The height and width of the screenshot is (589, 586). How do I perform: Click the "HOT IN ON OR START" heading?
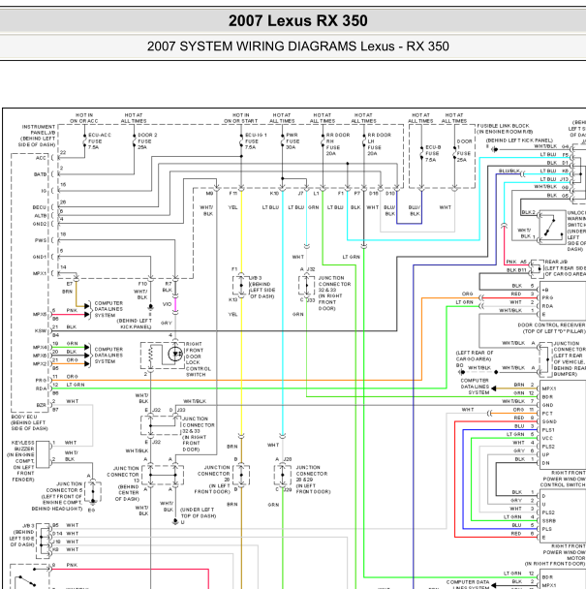click(x=241, y=118)
